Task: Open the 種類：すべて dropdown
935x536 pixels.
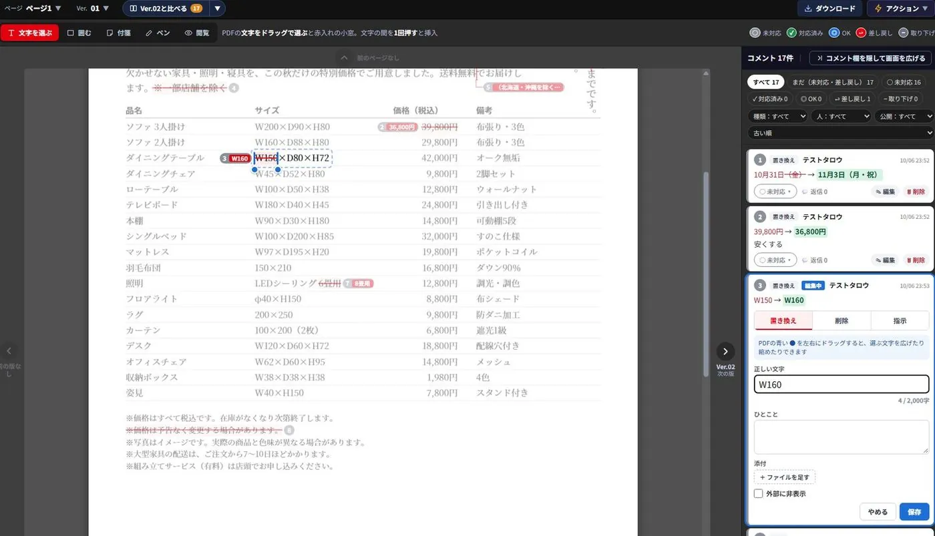Action: pyautogui.click(x=777, y=116)
